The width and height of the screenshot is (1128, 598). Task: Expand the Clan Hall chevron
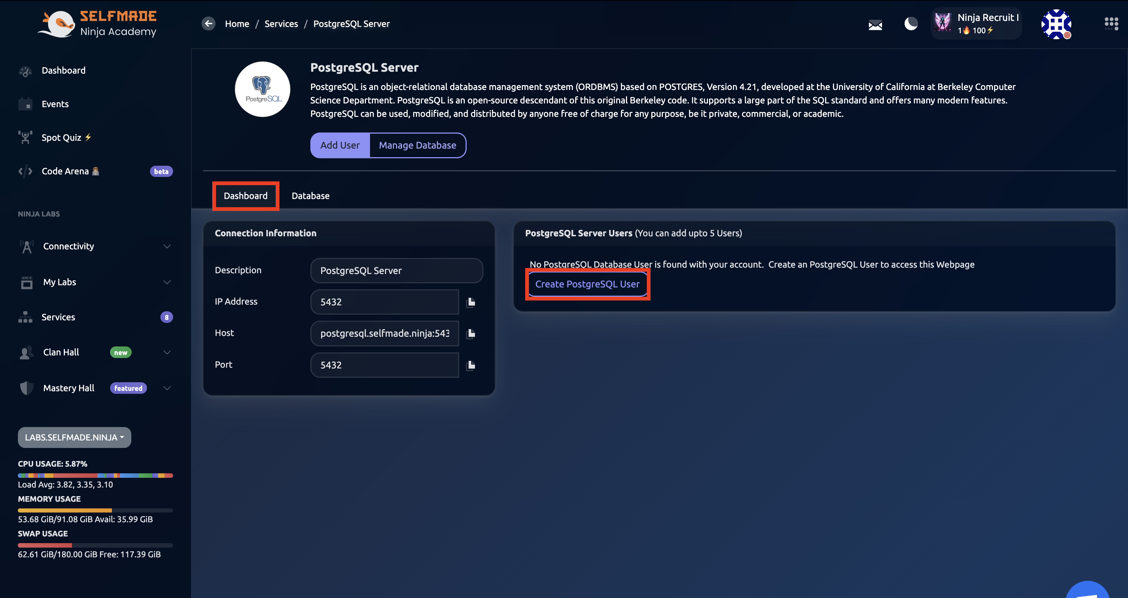167,353
